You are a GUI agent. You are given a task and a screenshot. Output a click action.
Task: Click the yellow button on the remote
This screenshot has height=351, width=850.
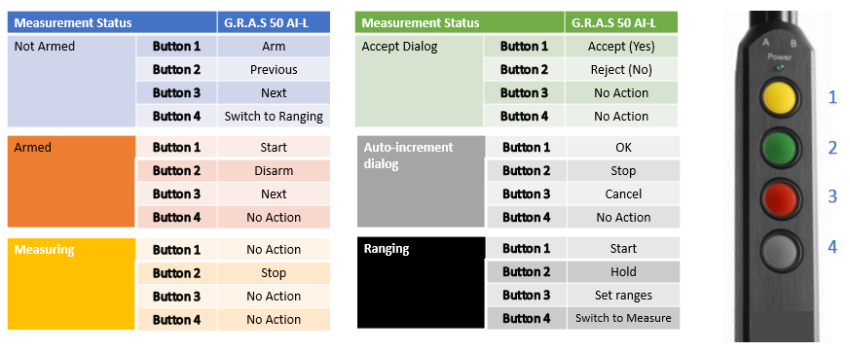[780, 96]
